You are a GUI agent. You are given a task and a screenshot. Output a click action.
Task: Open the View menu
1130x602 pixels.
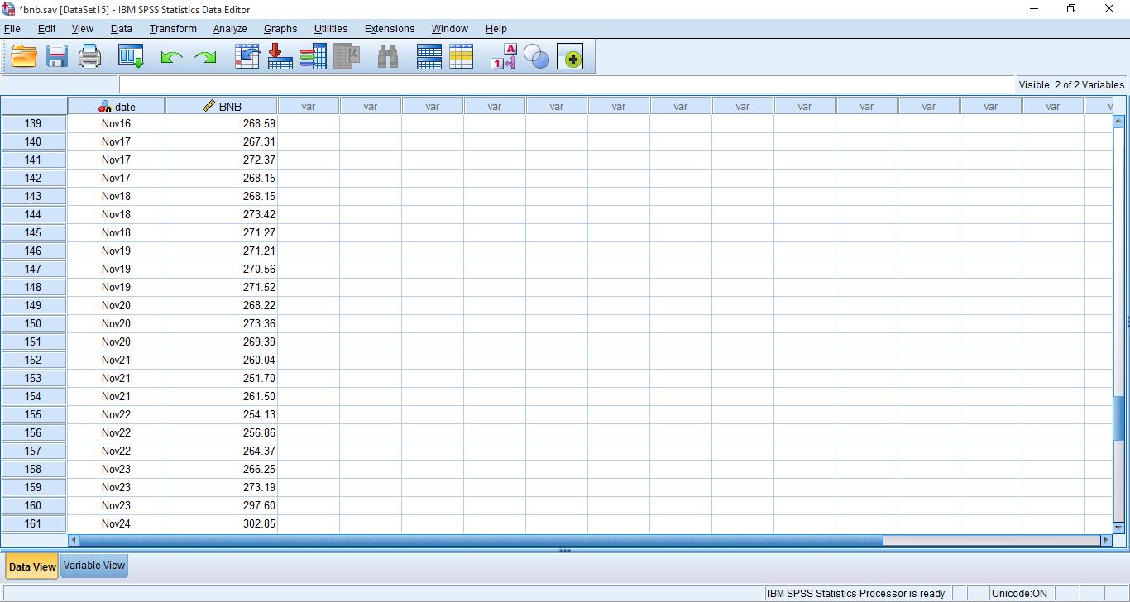coord(83,29)
